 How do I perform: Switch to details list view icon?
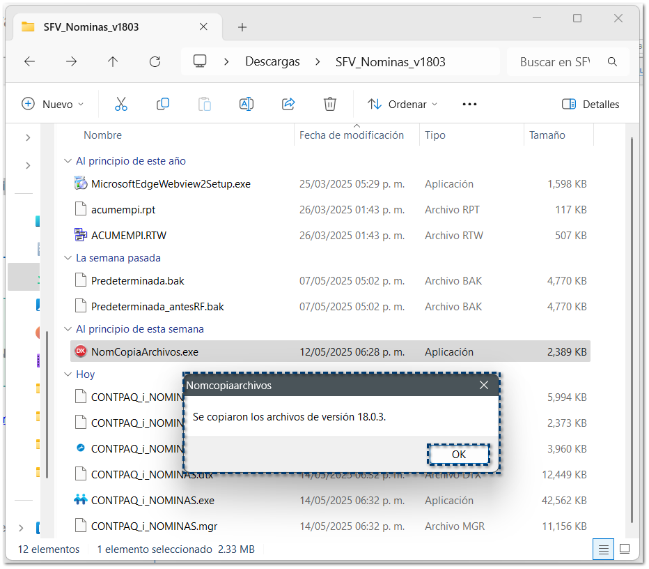[604, 549]
